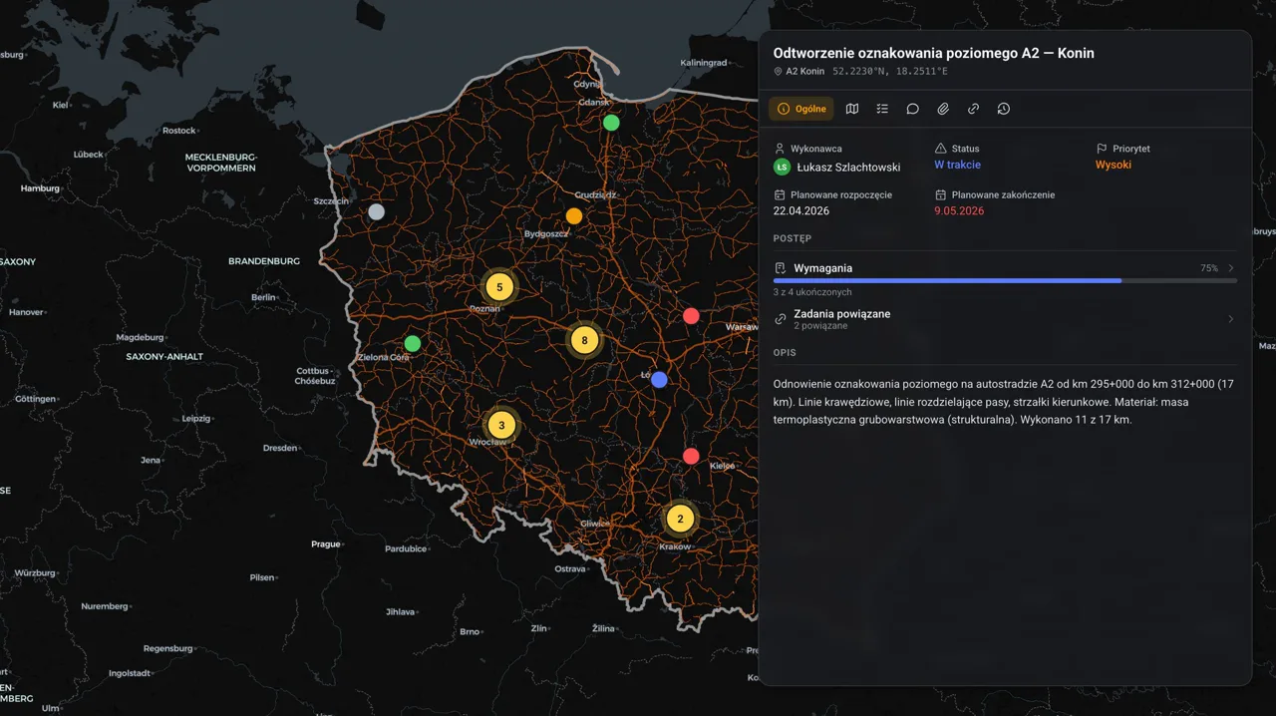Click the Hamburg city label on map
Image resolution: width=1276 pixels, height=716 pixels.
coord(41,187)
